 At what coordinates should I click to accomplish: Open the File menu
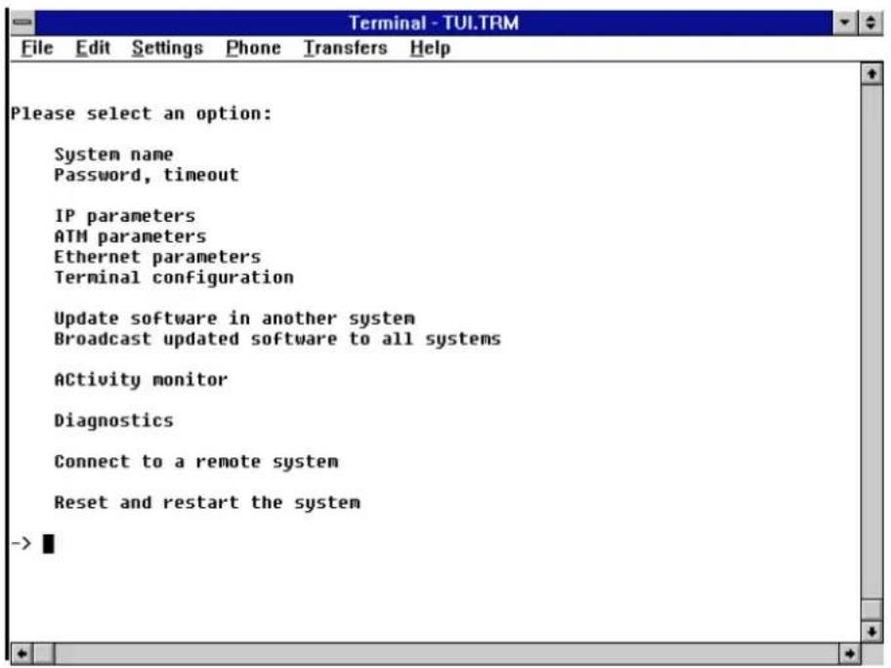click(x=37, y=48)
